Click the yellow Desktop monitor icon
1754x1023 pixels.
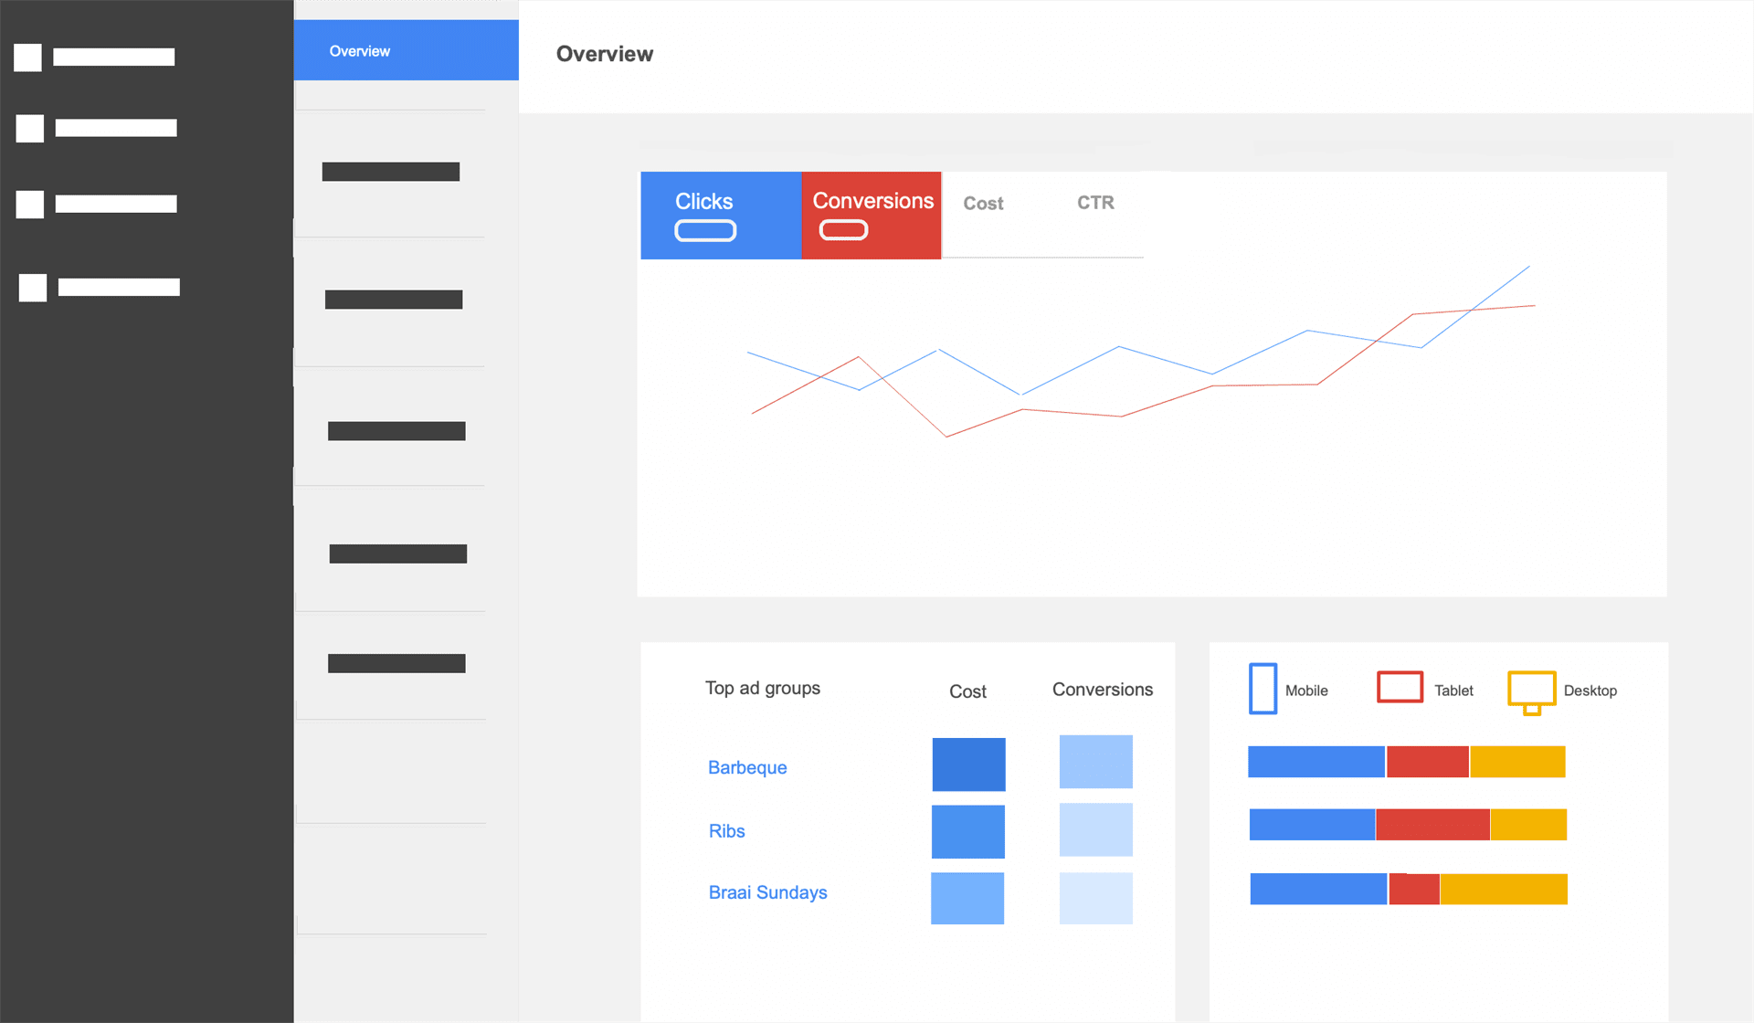pos(1531,691)
